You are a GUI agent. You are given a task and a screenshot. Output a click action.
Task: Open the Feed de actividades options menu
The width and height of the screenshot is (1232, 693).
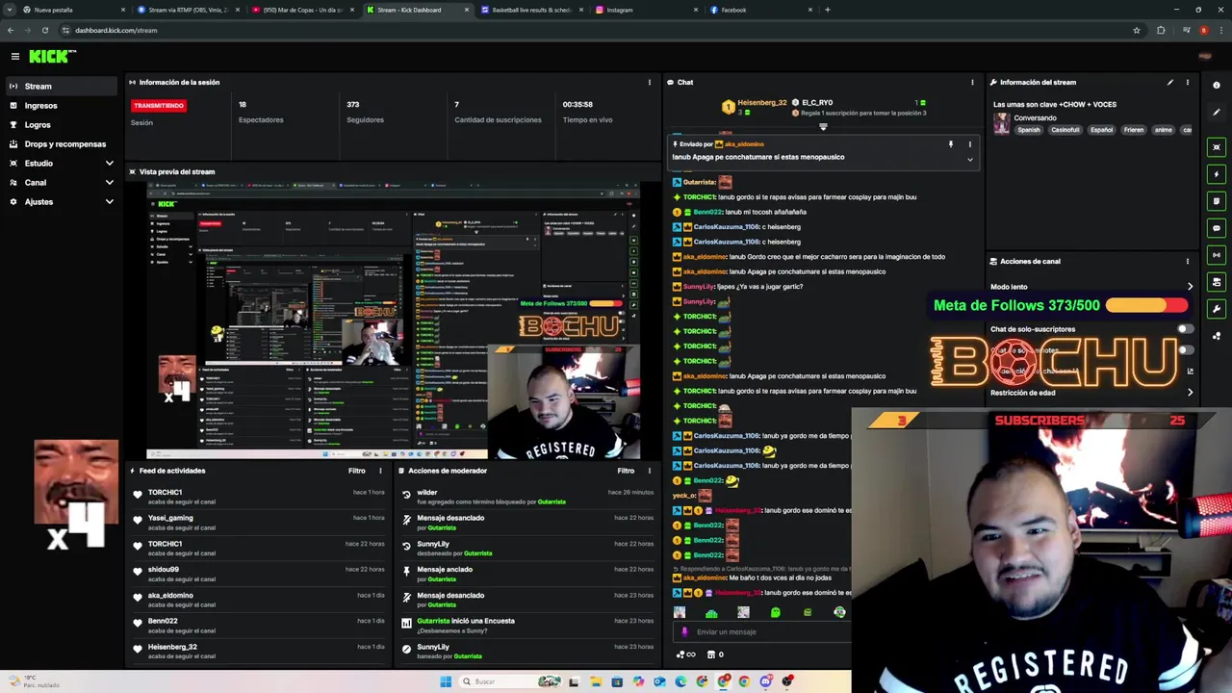click(x=380, y=471)
